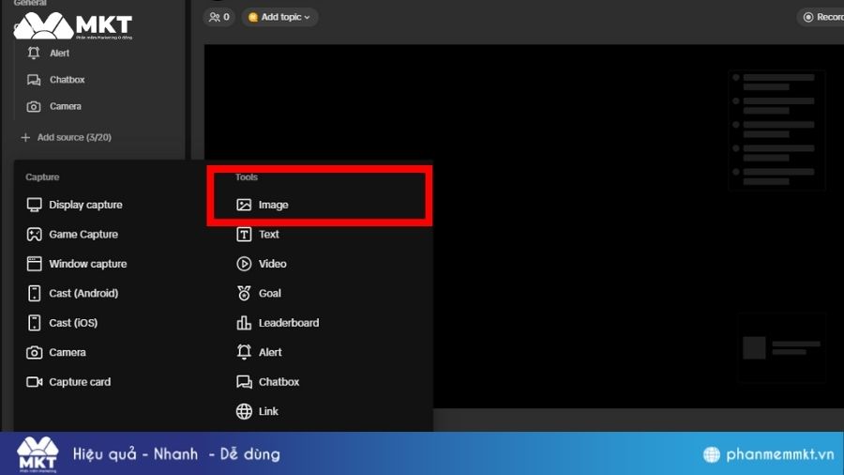Choose the Camera icon in Capture list
Screen dimensions: 844x475
click(34, 352)
